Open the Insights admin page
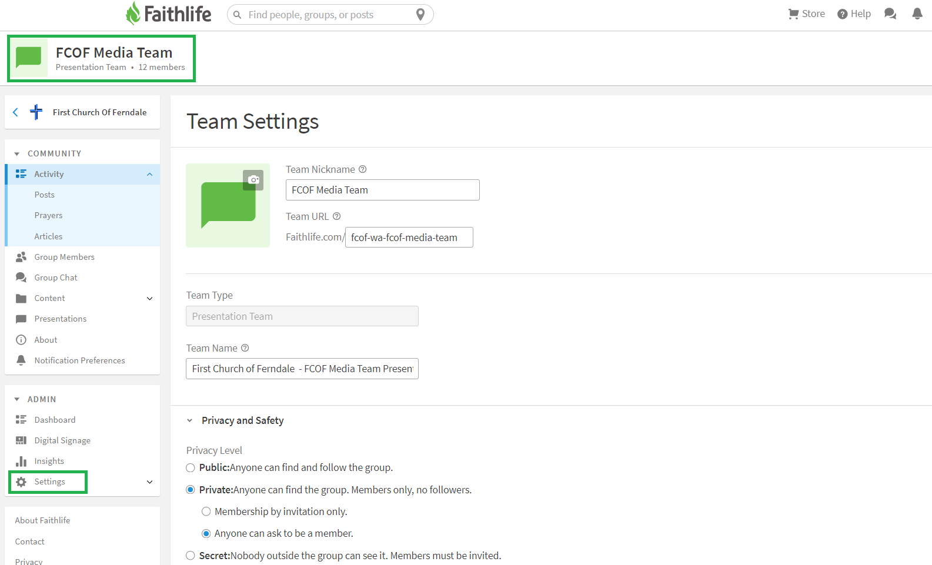Screen dimensions: 932x565 (49, 461)
